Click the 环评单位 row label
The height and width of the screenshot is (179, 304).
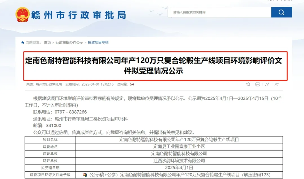[x=50, y=161]
